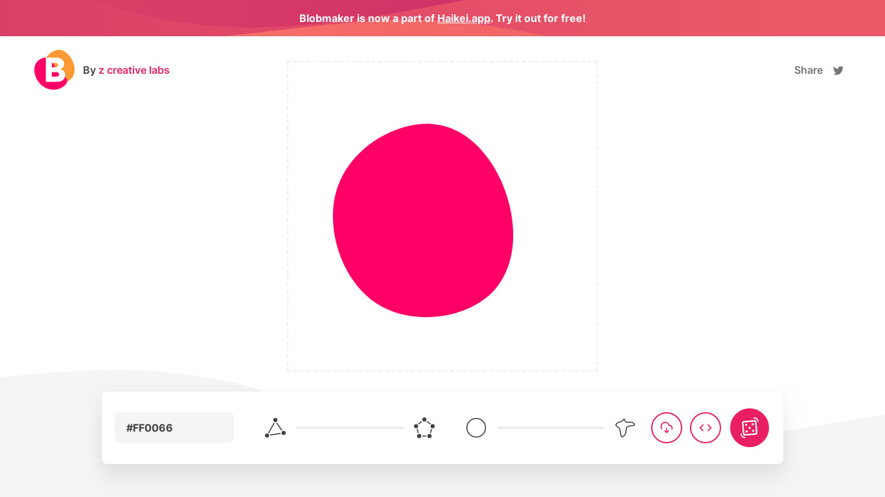Click the pentagon high-complexity icon
Screen dimensions: 885x497
click(424, 428)
